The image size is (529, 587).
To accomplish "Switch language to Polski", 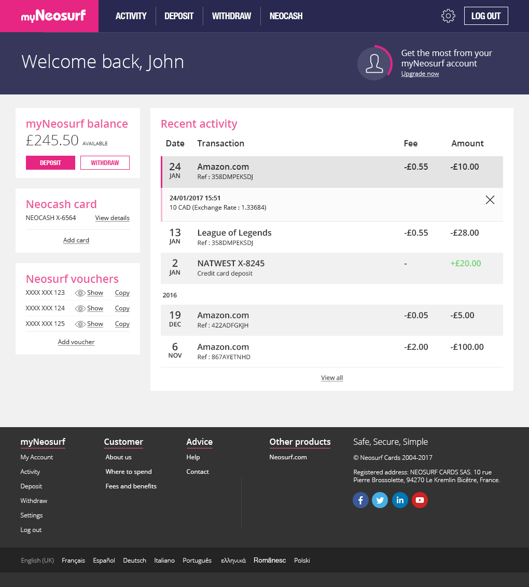I will point(302,561).
